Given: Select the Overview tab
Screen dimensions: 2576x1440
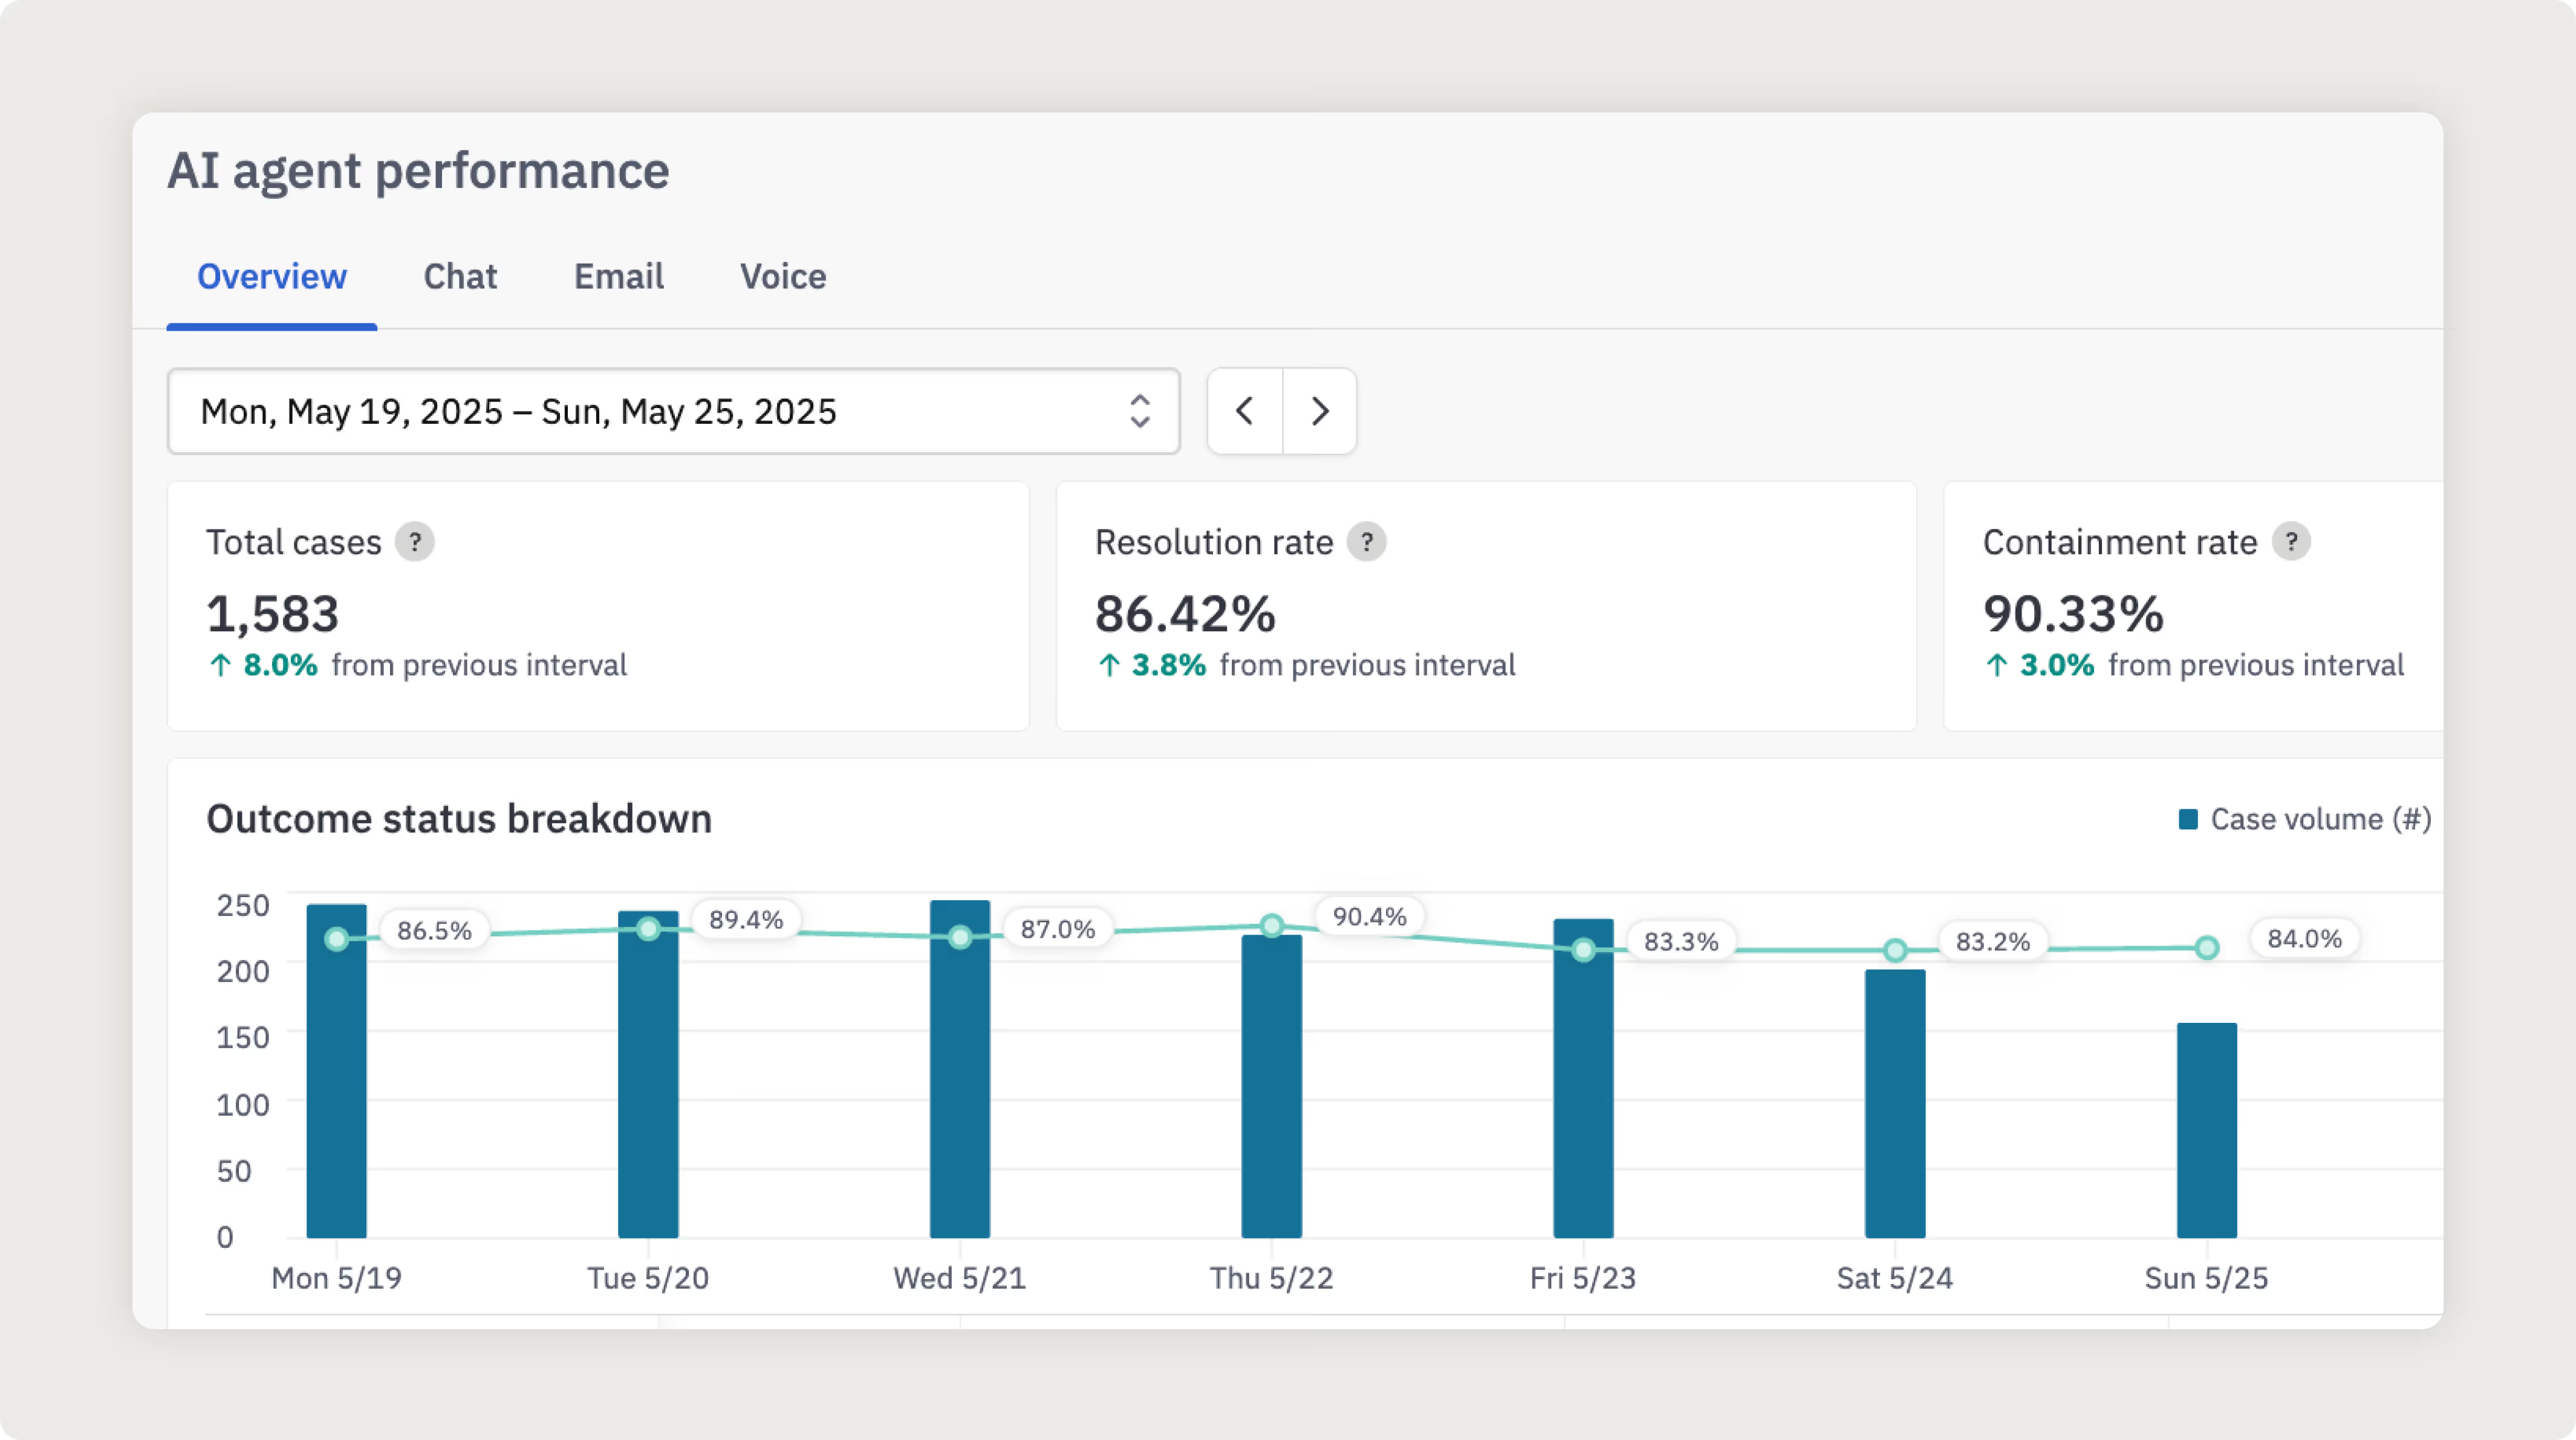Looking at the screenshot, I should 271,277.
